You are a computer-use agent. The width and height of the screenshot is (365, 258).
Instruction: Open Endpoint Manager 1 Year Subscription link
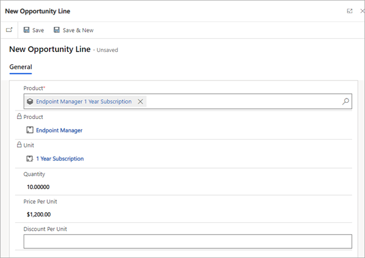(84, 102)
